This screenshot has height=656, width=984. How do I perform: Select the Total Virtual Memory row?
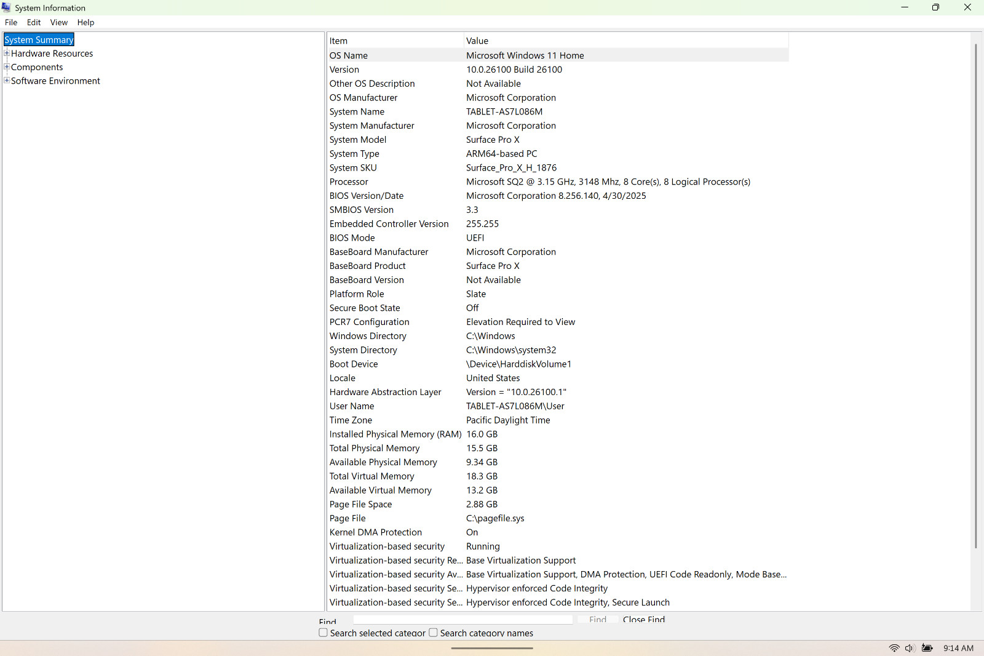click(x=558, y=476)
